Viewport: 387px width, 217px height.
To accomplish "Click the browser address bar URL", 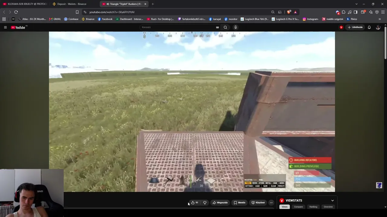I will [112, 12].
